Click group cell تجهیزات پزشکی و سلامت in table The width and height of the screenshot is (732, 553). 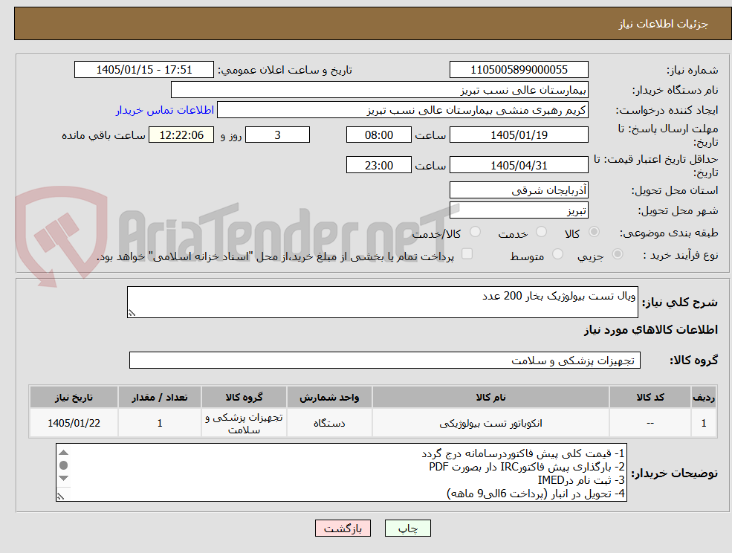tap(244, 423)
